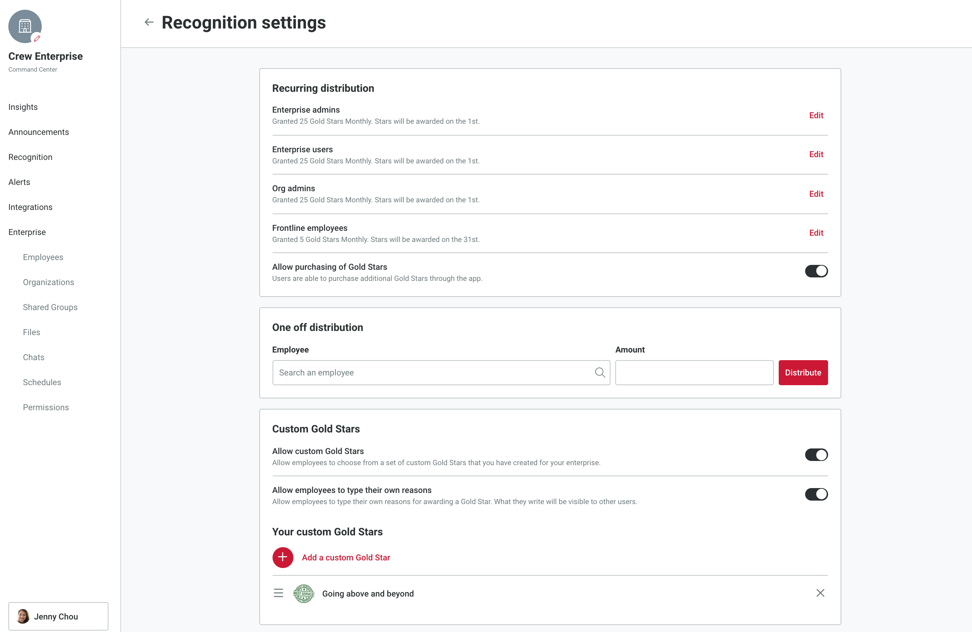Remove the Going above and beyond star
The height and width of the screenshot is (632, 972).
coord(820,593)
